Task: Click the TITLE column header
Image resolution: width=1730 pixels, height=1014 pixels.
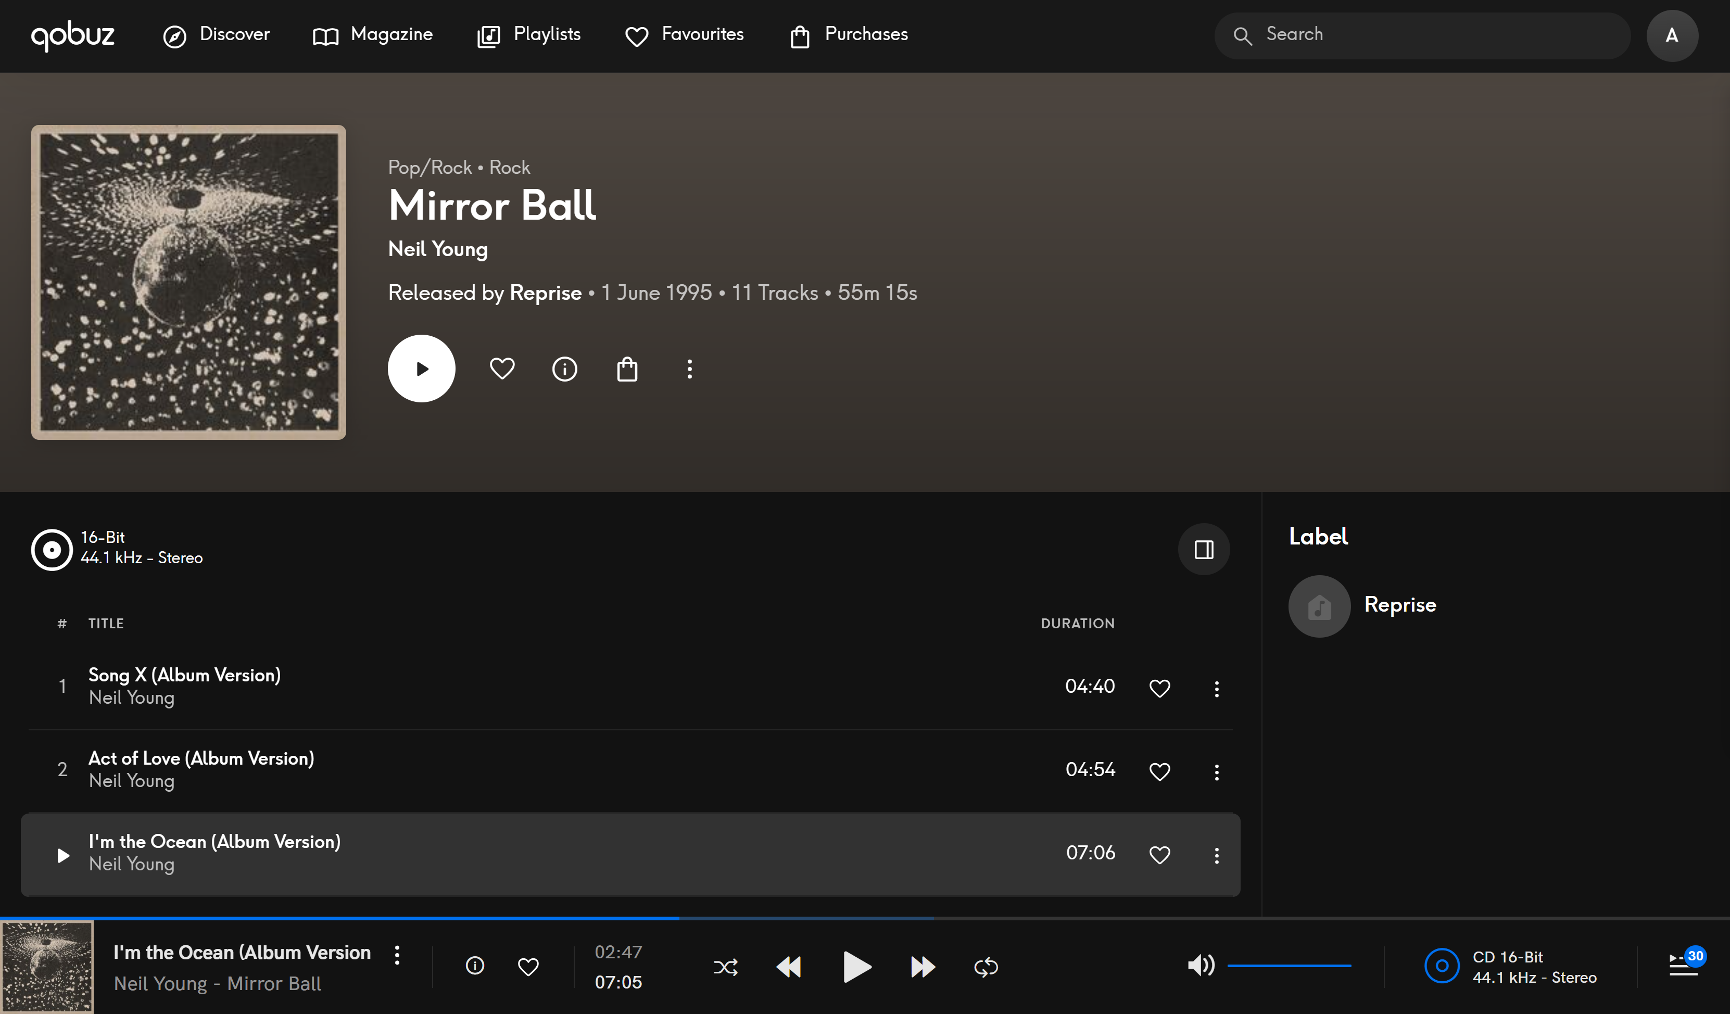Action: 106,624
